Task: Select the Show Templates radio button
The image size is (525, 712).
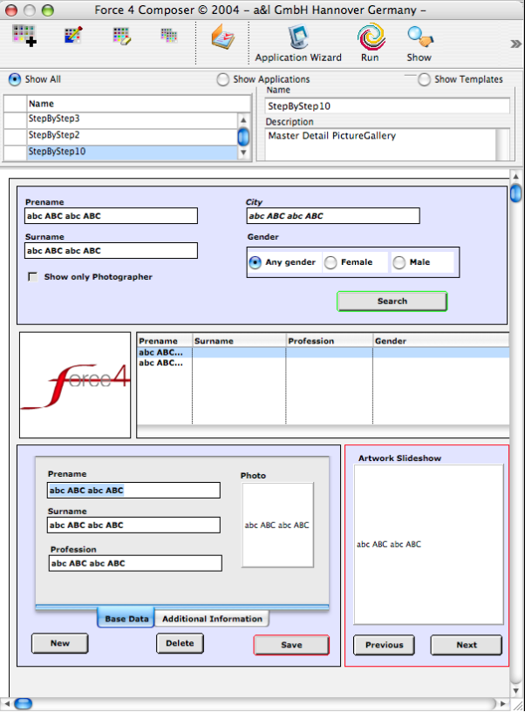Action: pos(425,80)
